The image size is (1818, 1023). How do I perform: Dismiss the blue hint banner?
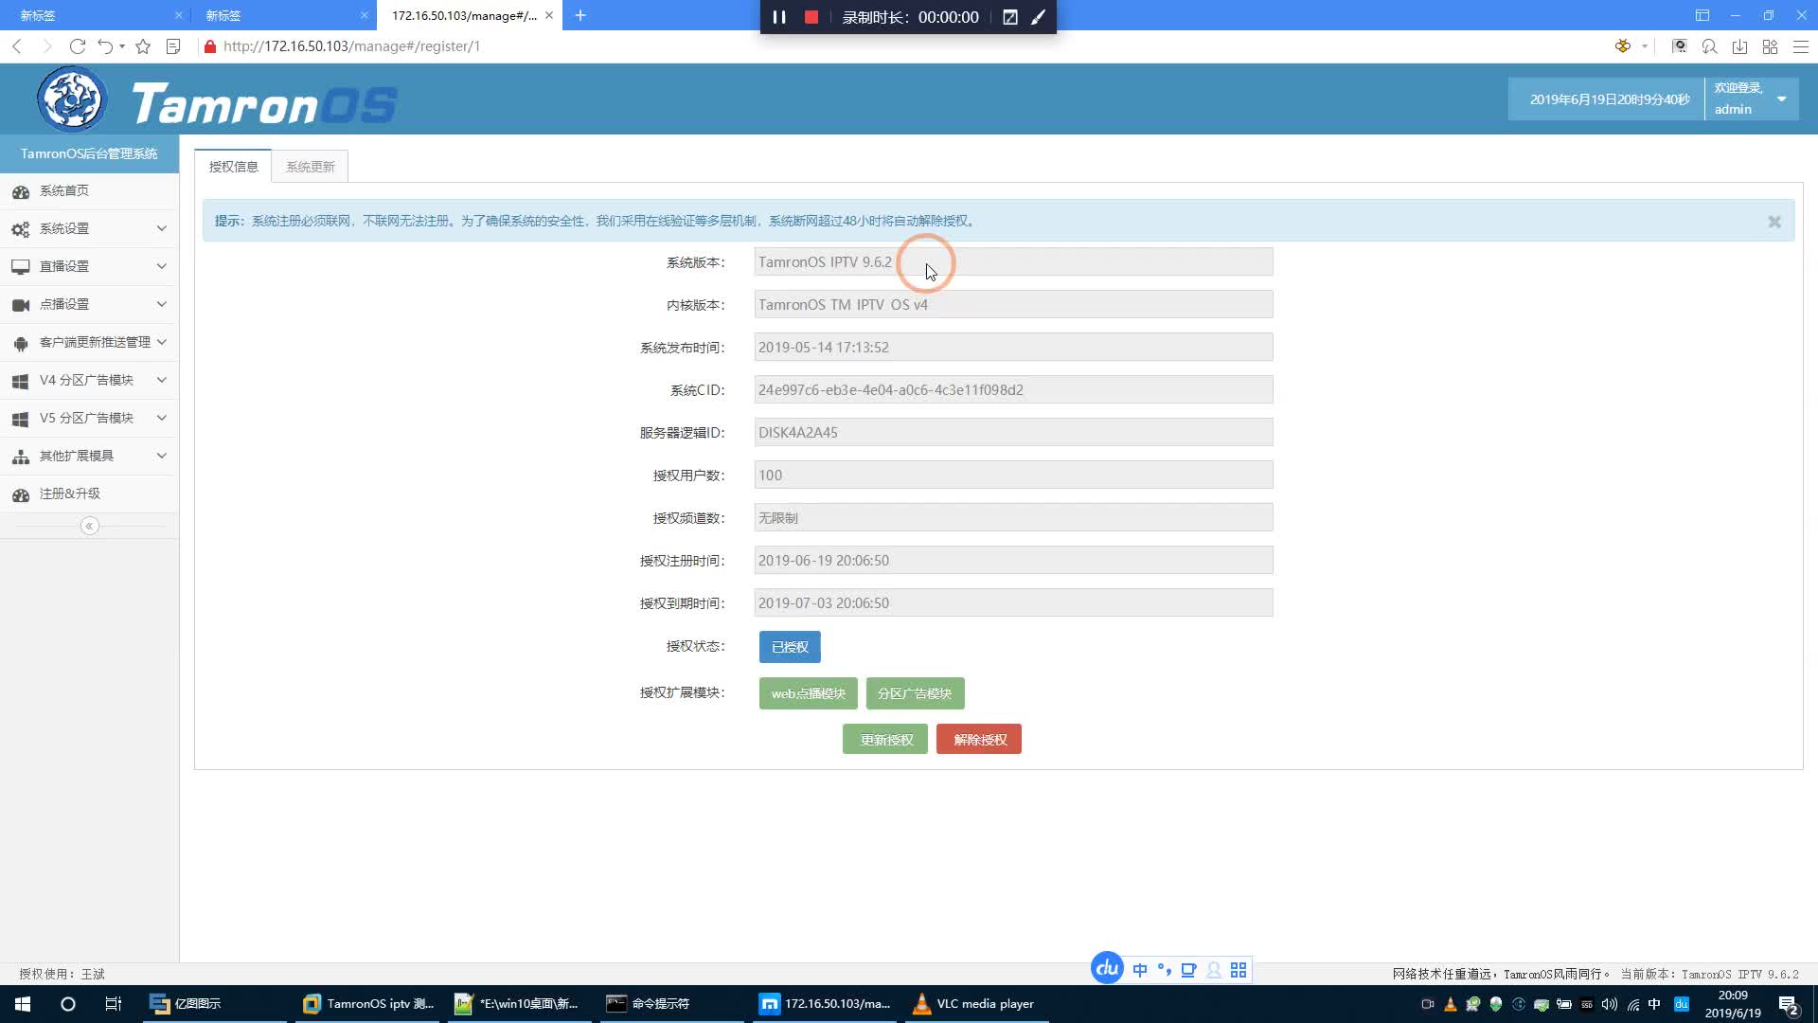[1773, 221]
